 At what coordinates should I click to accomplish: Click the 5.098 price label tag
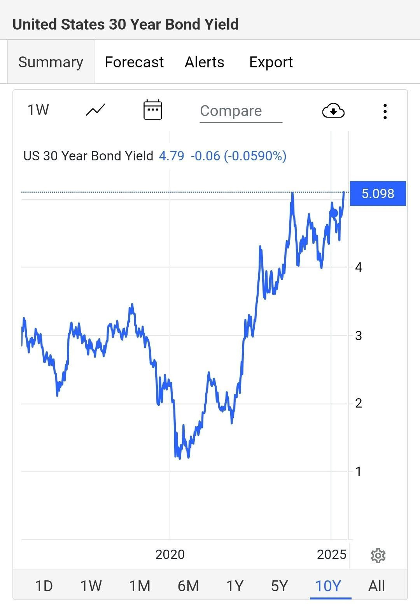(x=378, y=193)
